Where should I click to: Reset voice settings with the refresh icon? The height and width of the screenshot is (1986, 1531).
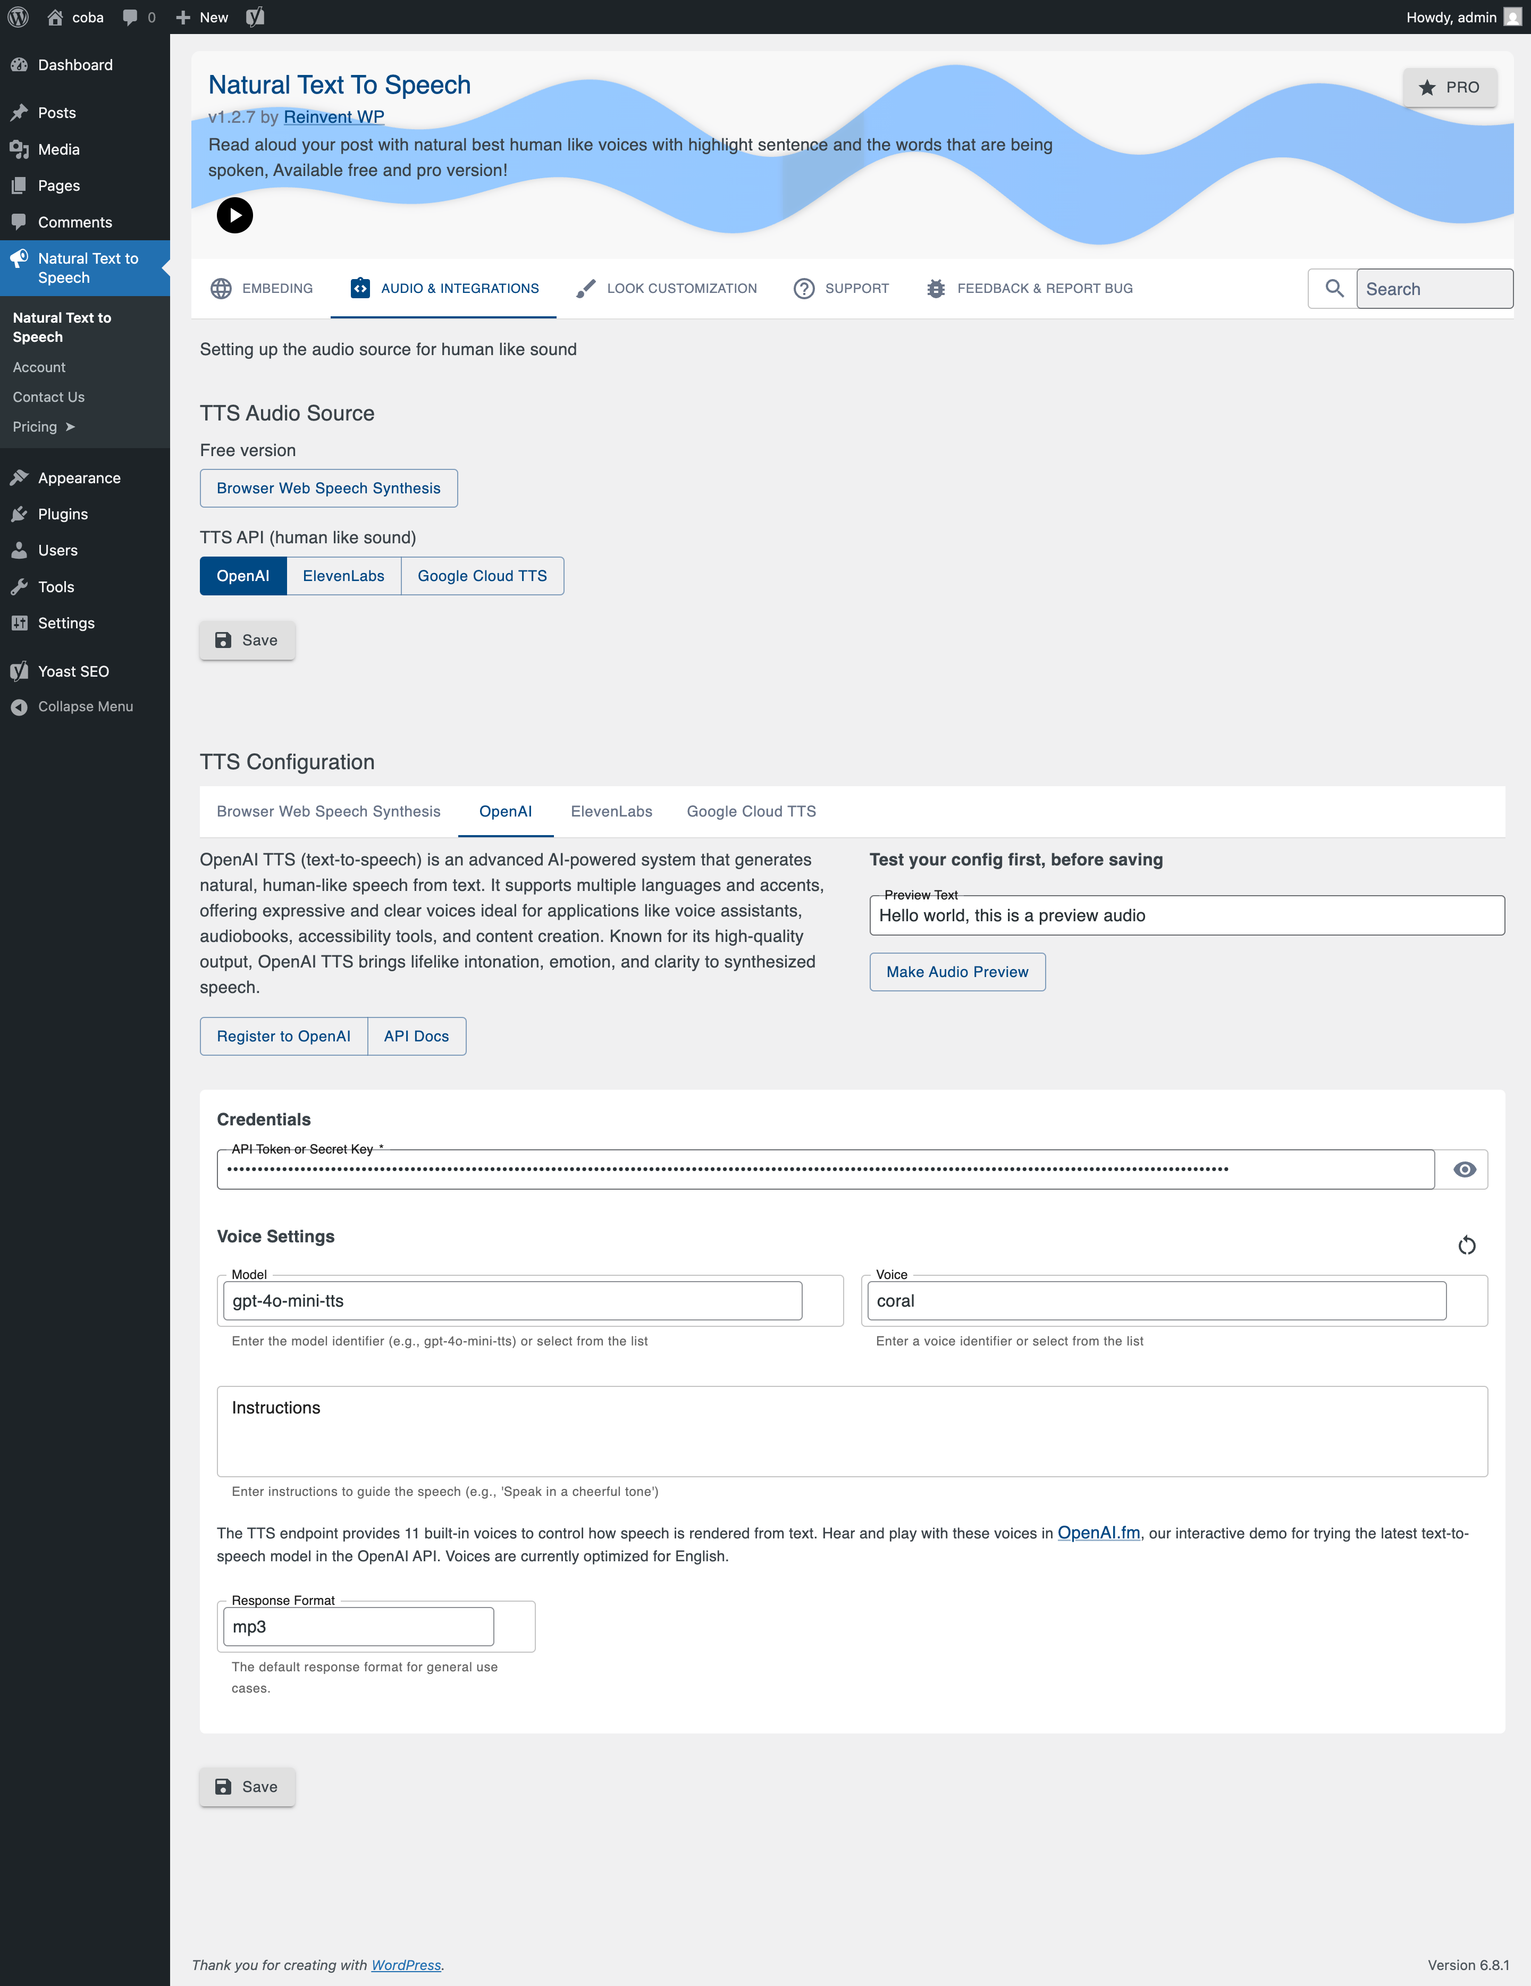(x=1467, y=1245)
